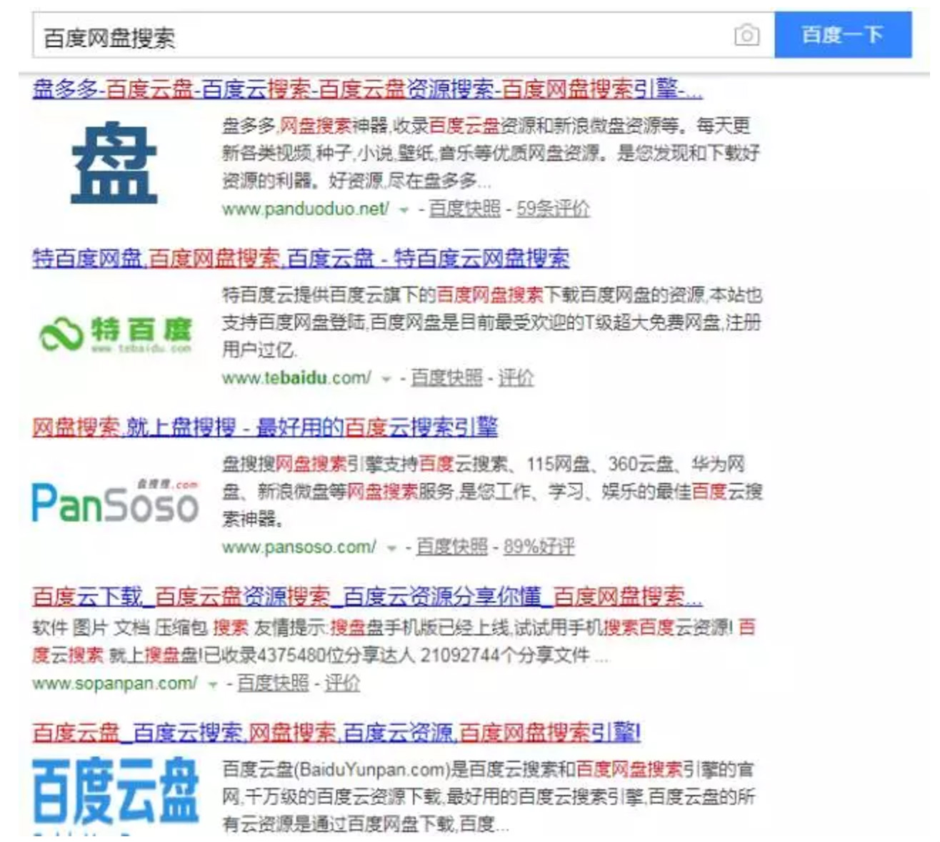
Task: Open the 盘多多-百度云盘 result title
Action: (x=367, y=89)
